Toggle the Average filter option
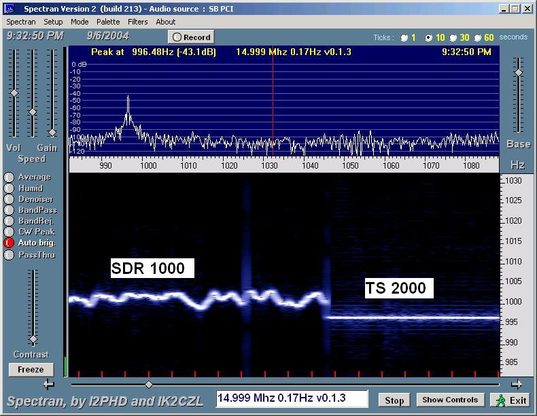The width and height of the screenshot is (537, 416). point(9,177)
